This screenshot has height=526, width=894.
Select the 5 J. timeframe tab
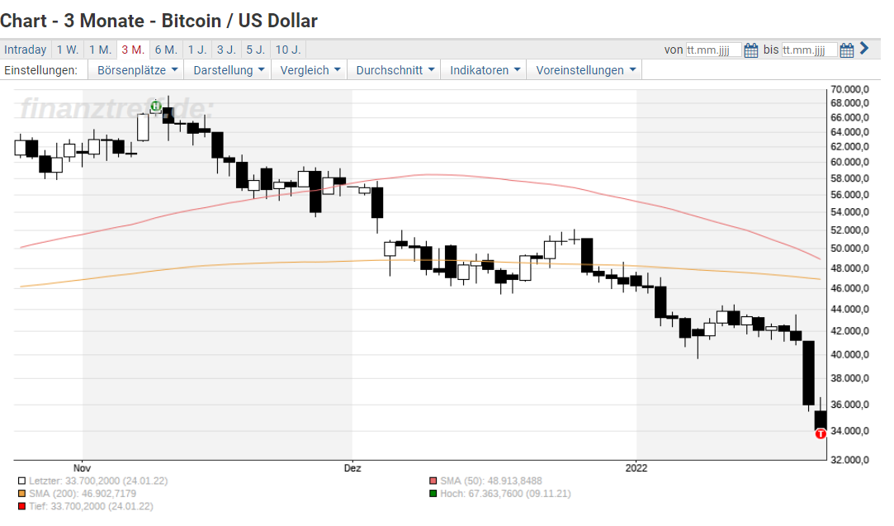pyautogui.click(x=255, y=50)
